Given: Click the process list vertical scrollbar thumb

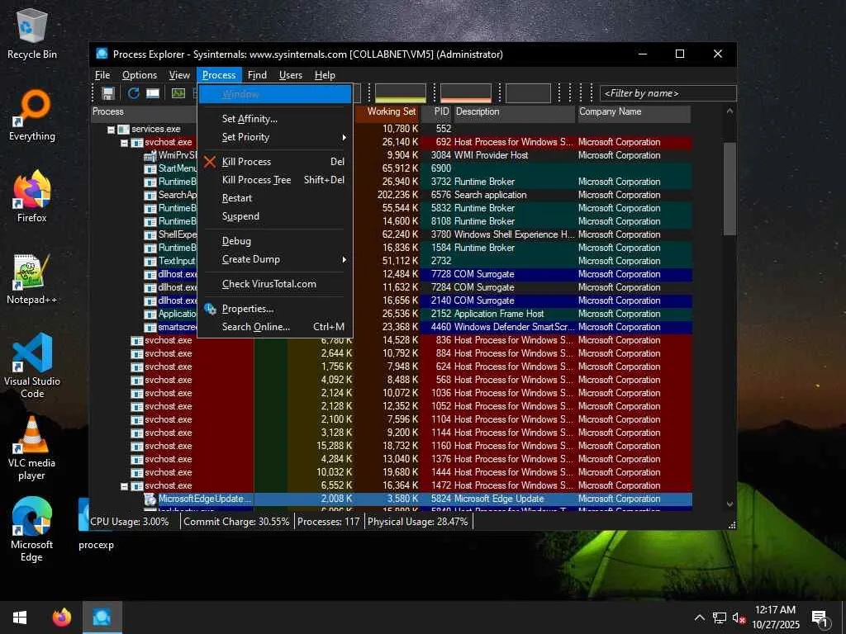Looking at the screenshot, I should coord(730,189).
